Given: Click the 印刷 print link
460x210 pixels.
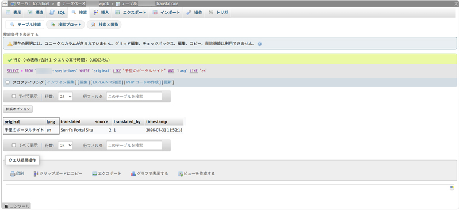Looking at the screenshot, I should [17, 174].
